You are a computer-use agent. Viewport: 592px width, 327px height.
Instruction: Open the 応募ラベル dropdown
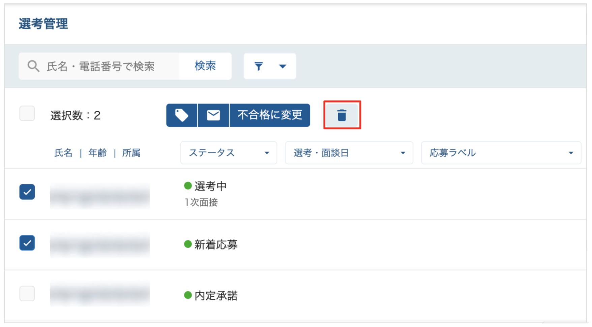tap(501, 153)
